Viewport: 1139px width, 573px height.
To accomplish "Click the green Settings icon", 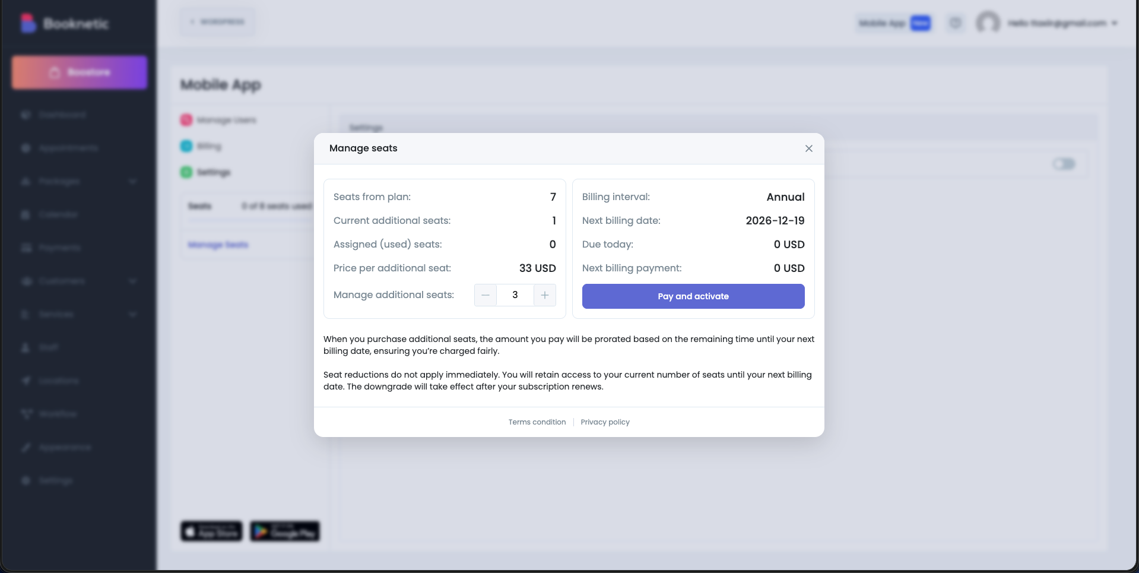I will (x=186, y=172).
